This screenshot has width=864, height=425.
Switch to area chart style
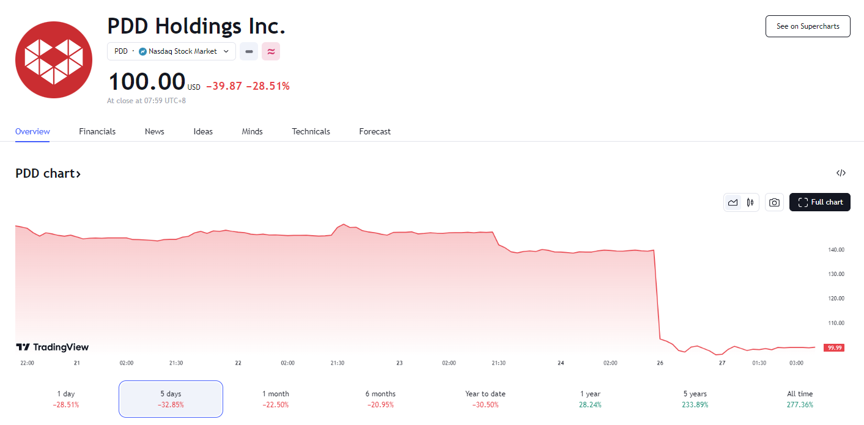pyautogui.click(x=733, y=203)
